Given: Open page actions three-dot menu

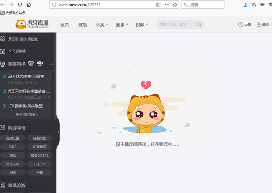Looking at the screenshot, I should pyautogui.click(x=167, y=5).
